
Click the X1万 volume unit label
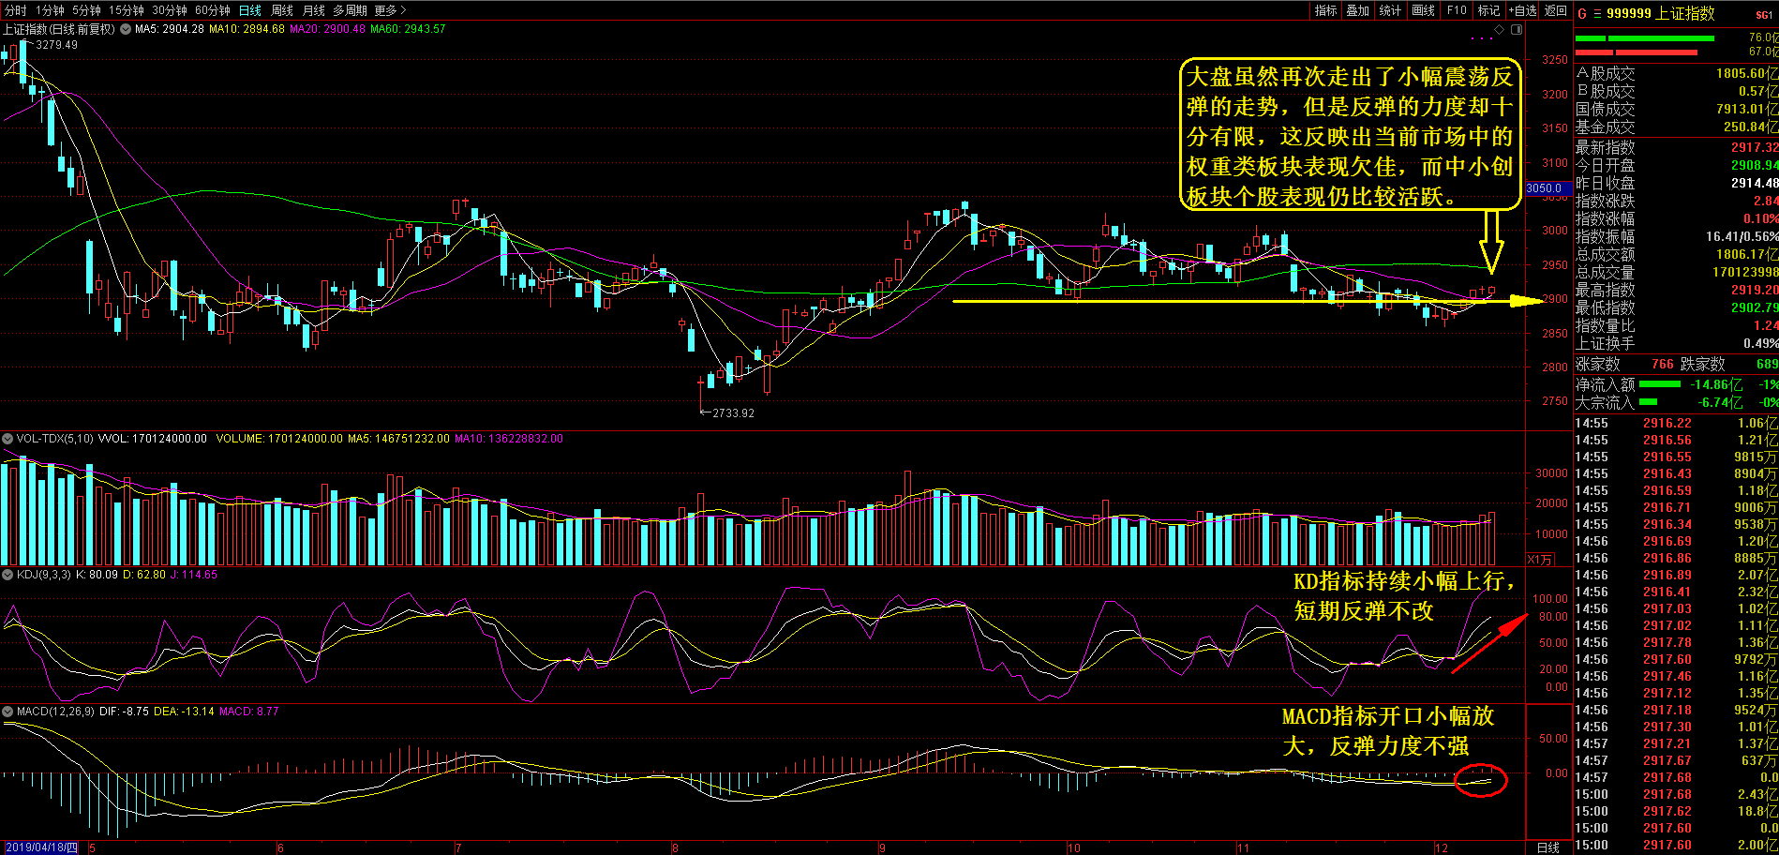coord(1540,560)
